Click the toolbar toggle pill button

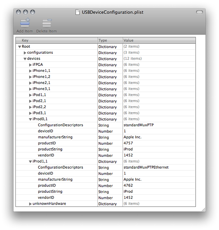pyautogui.click(x=199, y=12)
